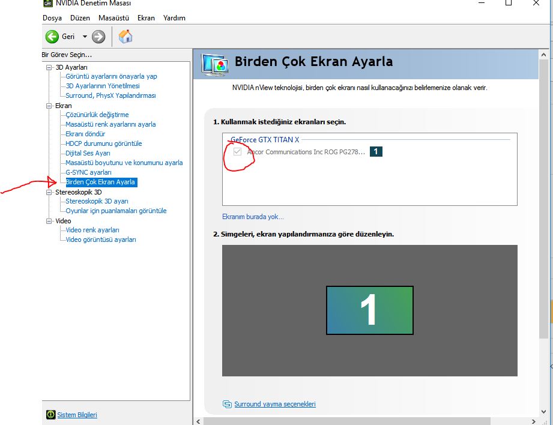Click the Ancor Communications Inc ROG PG278 text

[x=306, y=152]
